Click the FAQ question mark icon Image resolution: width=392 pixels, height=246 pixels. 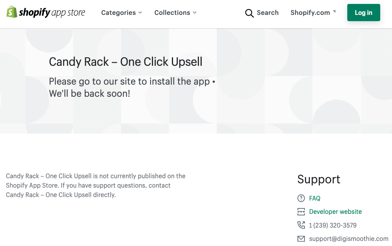(x=301, y=198)
